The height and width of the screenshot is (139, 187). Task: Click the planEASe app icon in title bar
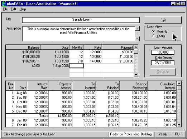coord(4,4)
